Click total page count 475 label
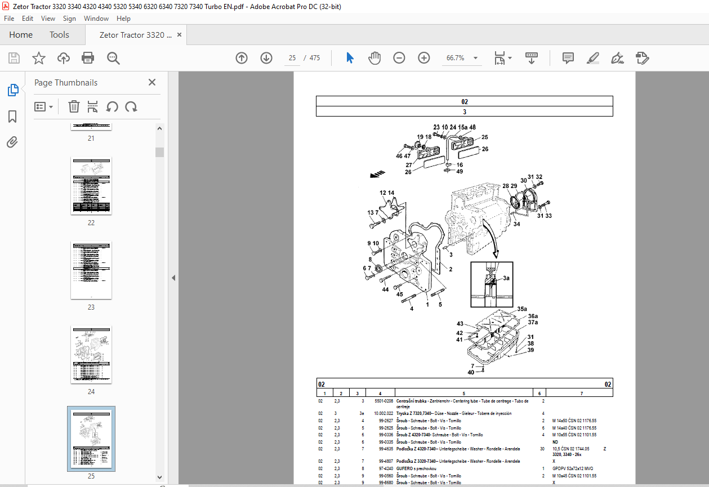This screenshot has height=487, width=709. click(x=315, y=58)
